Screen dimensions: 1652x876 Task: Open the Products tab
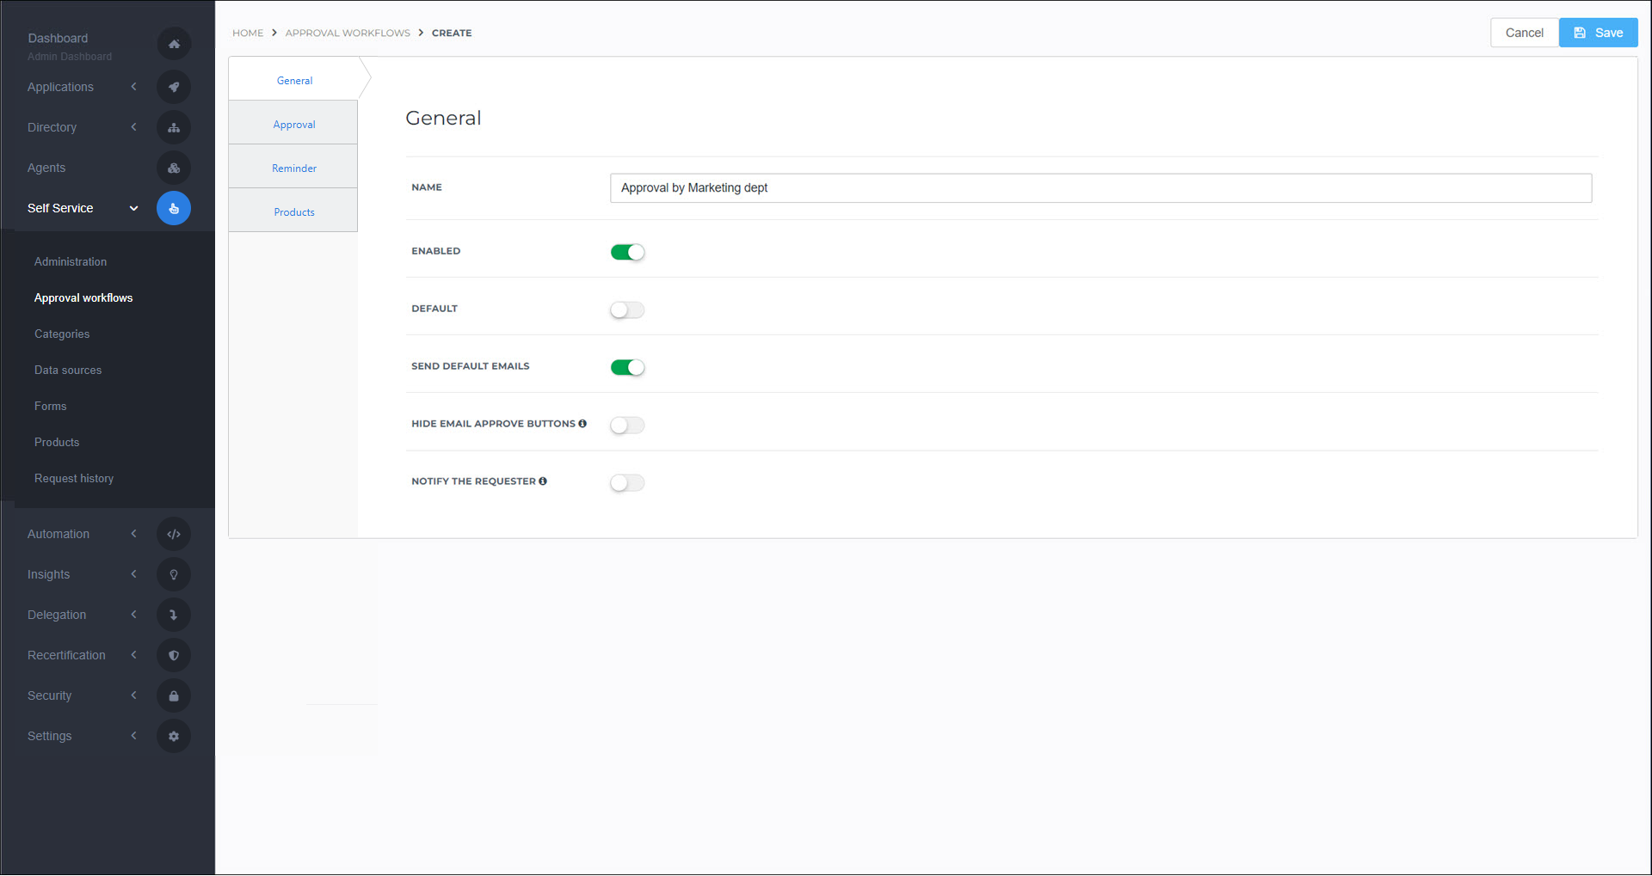click(293, 211)
